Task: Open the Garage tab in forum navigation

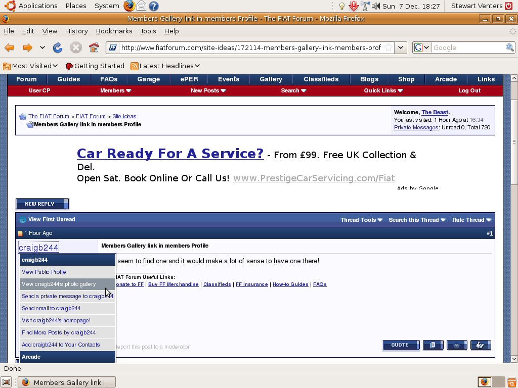Action: 149,79
